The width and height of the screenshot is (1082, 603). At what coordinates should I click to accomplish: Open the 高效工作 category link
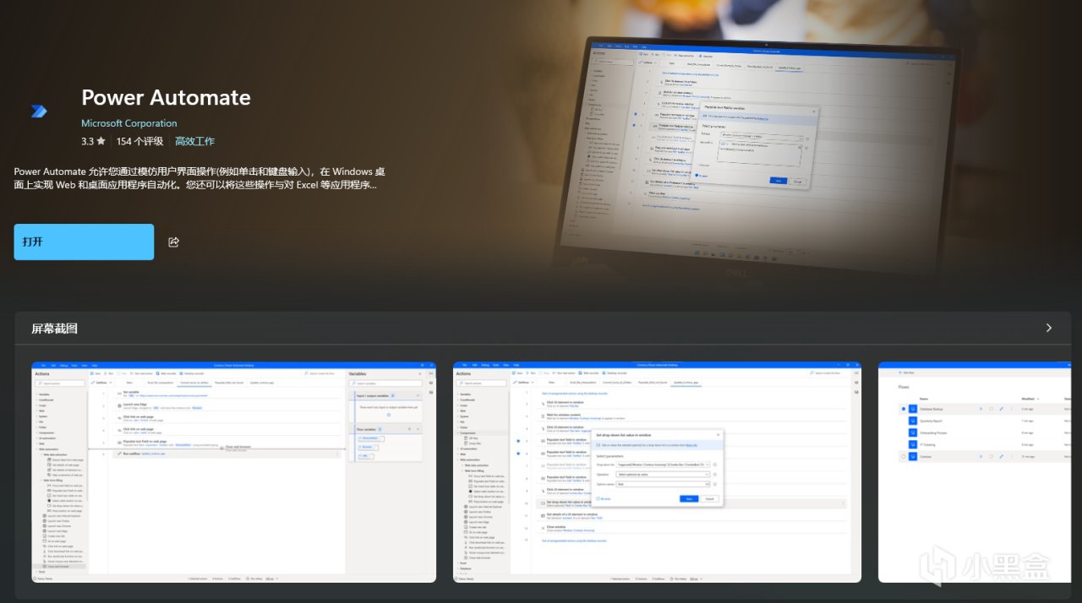(x=194, y=141)
